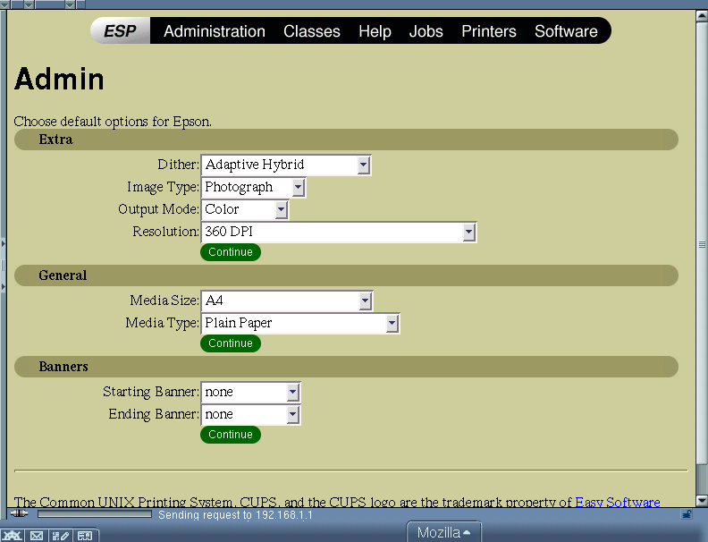Click the page loading progress bar

[x=95, y=514]
